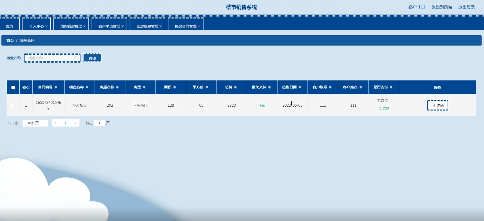Screen dimensions: 484x221
Task: Open the 10条/页 page size dropdown
Action: (35, 123)
